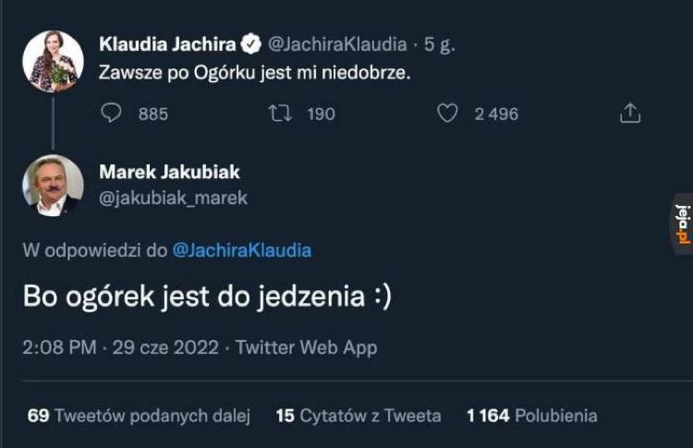Open the @jakubiak_marek handle
Viewport: 693px width, 448px height.
[x=173, y=198]
